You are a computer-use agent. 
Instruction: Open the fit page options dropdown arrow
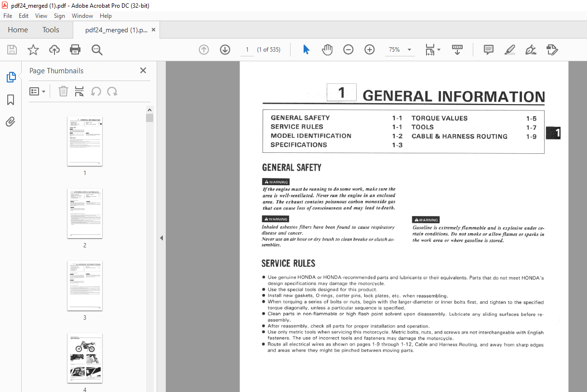[439, 50]
